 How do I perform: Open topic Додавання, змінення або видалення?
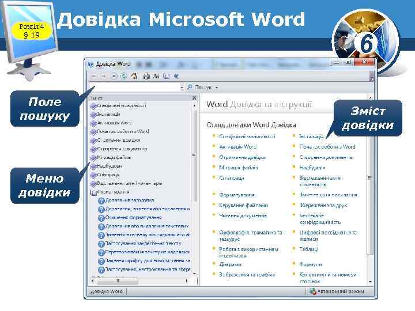click(144, 209)
